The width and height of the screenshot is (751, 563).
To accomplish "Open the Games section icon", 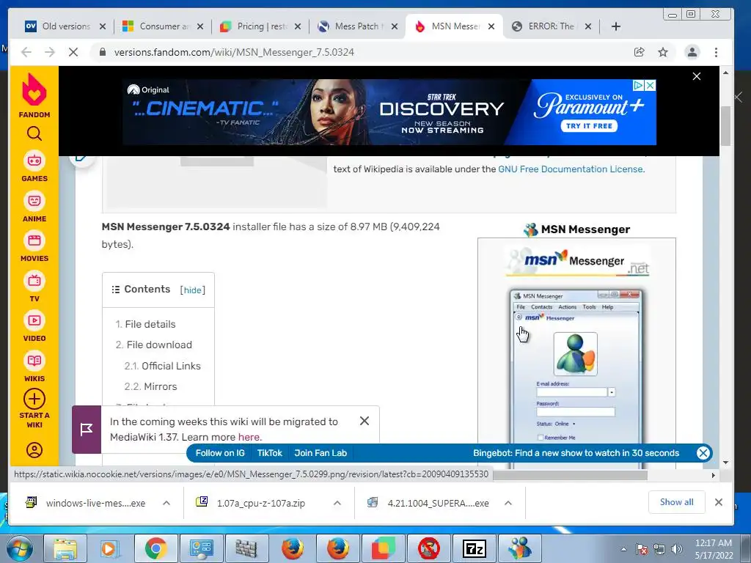I will coord(34,161).
